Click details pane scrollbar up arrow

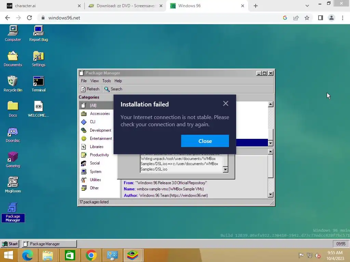pyautogui.click(x=271, y=152)
